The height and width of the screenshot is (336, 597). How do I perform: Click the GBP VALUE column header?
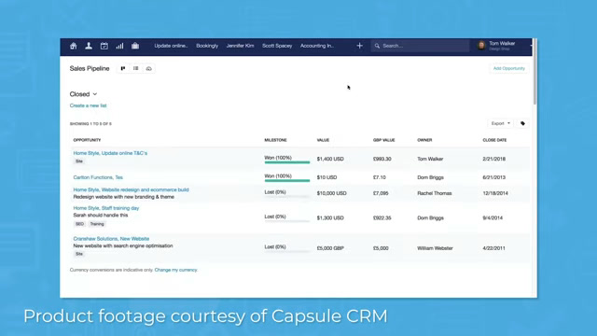tap(383, 140)
